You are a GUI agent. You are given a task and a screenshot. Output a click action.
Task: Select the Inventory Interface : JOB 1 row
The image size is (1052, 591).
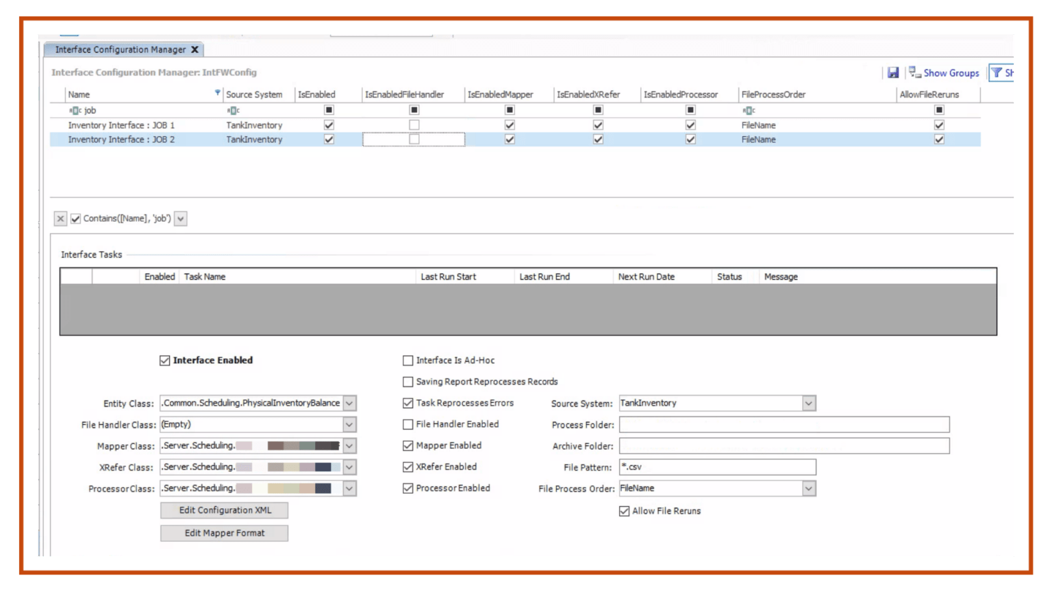click(x=121, y=125)
